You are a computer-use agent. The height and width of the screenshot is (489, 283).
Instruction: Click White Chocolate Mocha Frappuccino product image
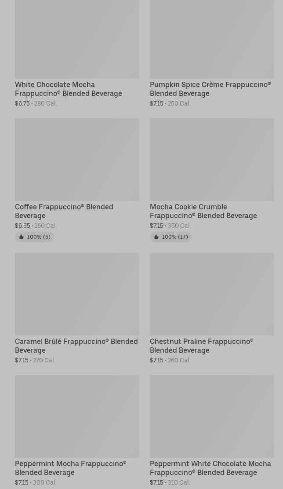(x=77, y=39)
